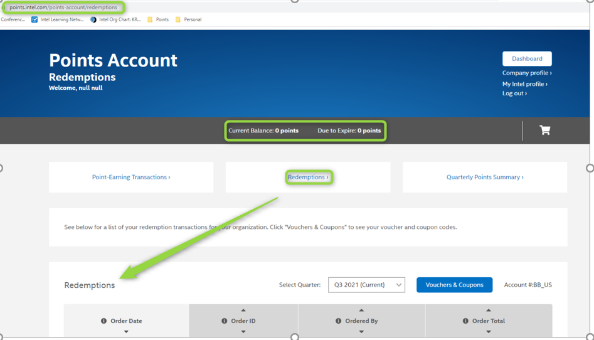This screenshot has height=340, width=594.
Task: Click the Current Balance: 0 points text
Action: coord(263,130)
